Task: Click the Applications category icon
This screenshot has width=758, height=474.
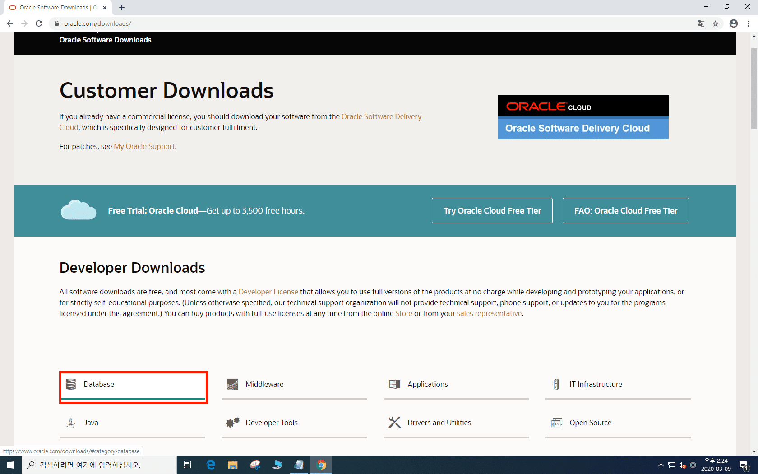Action: [395, 384]
